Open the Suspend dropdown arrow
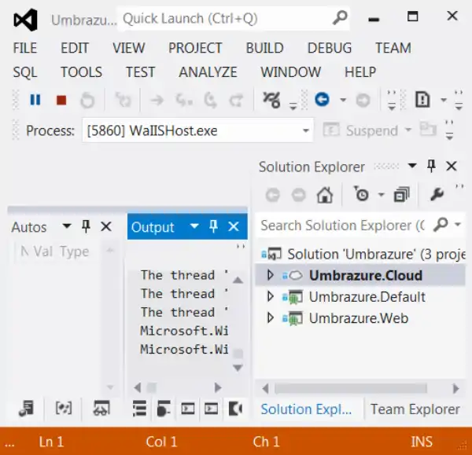This screenshot has width=472, height=455. (x=408, y=130)
